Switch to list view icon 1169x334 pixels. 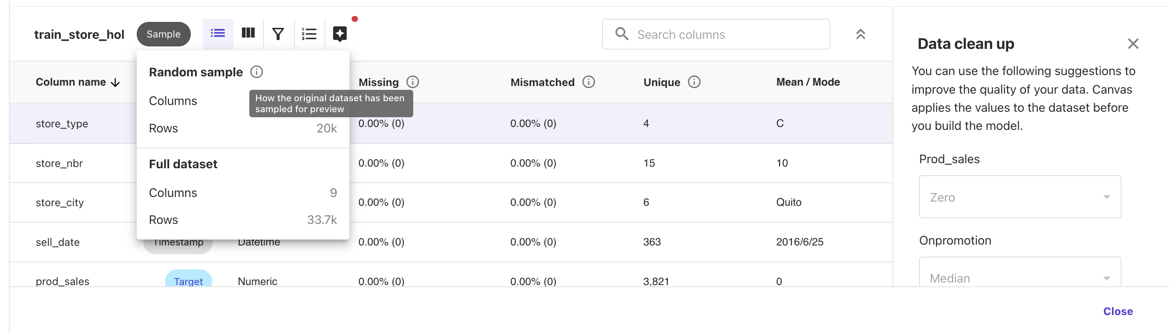tap(218, 34)
